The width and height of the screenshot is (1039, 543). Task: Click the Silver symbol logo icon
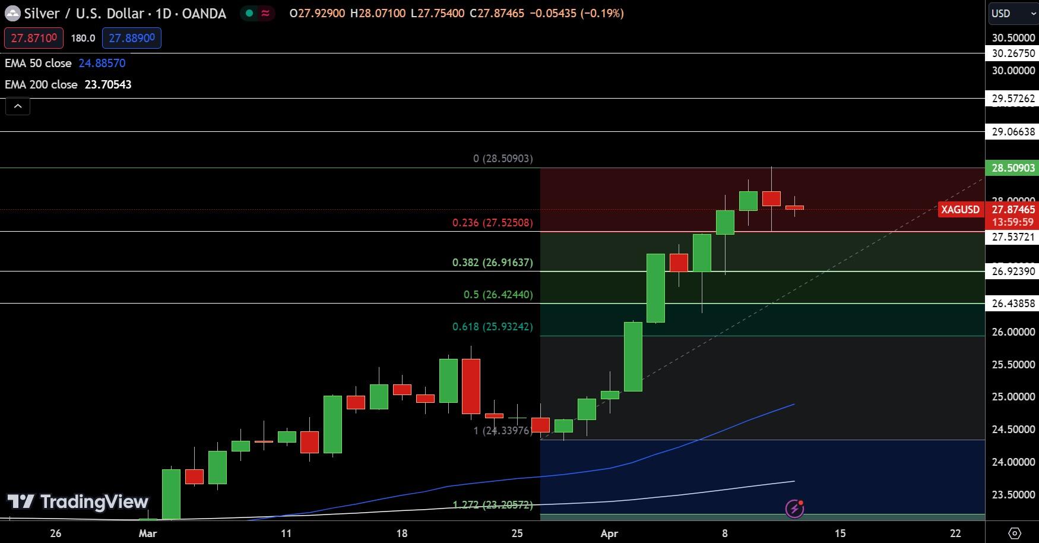tap(12, 13)
